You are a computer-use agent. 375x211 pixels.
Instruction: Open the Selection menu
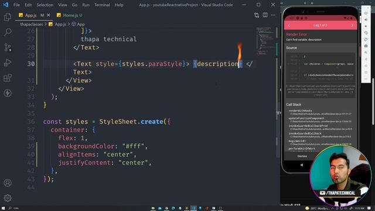tap(45, 5)
